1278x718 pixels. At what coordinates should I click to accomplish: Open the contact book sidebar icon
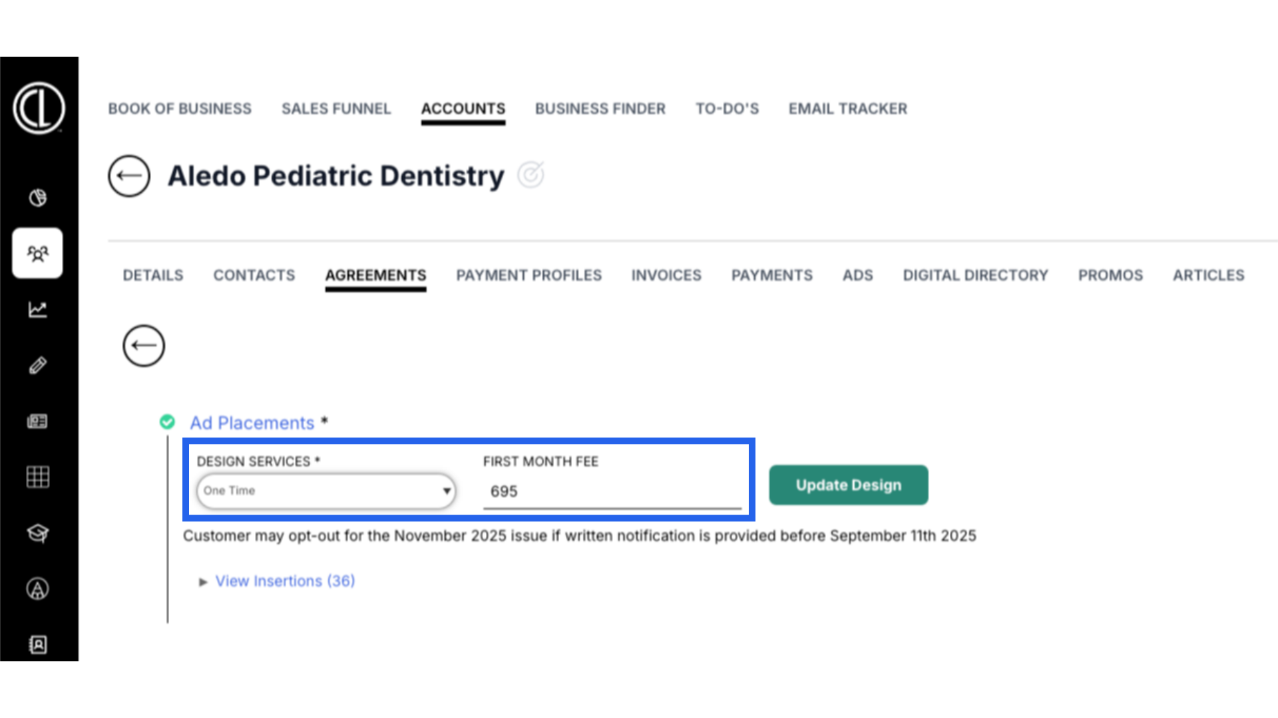(x=38, y=644)
